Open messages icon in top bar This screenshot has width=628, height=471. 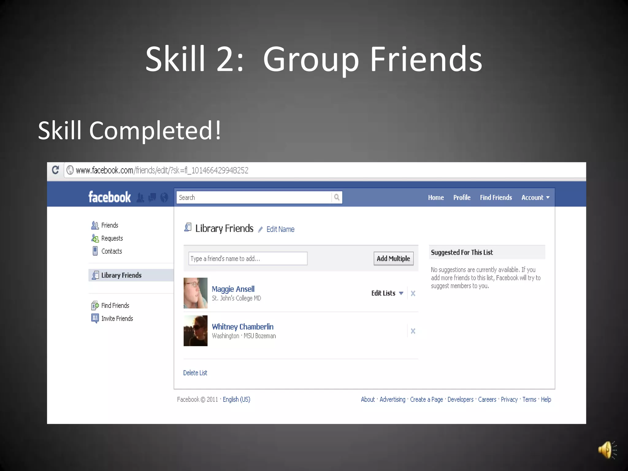[152, 197]
